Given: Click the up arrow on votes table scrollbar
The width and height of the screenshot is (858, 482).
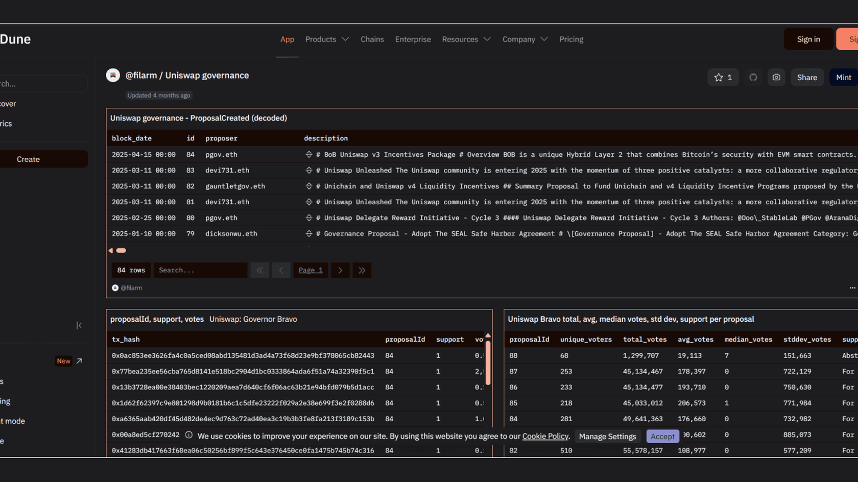Looking at the screenshot, I should [488, 335].
